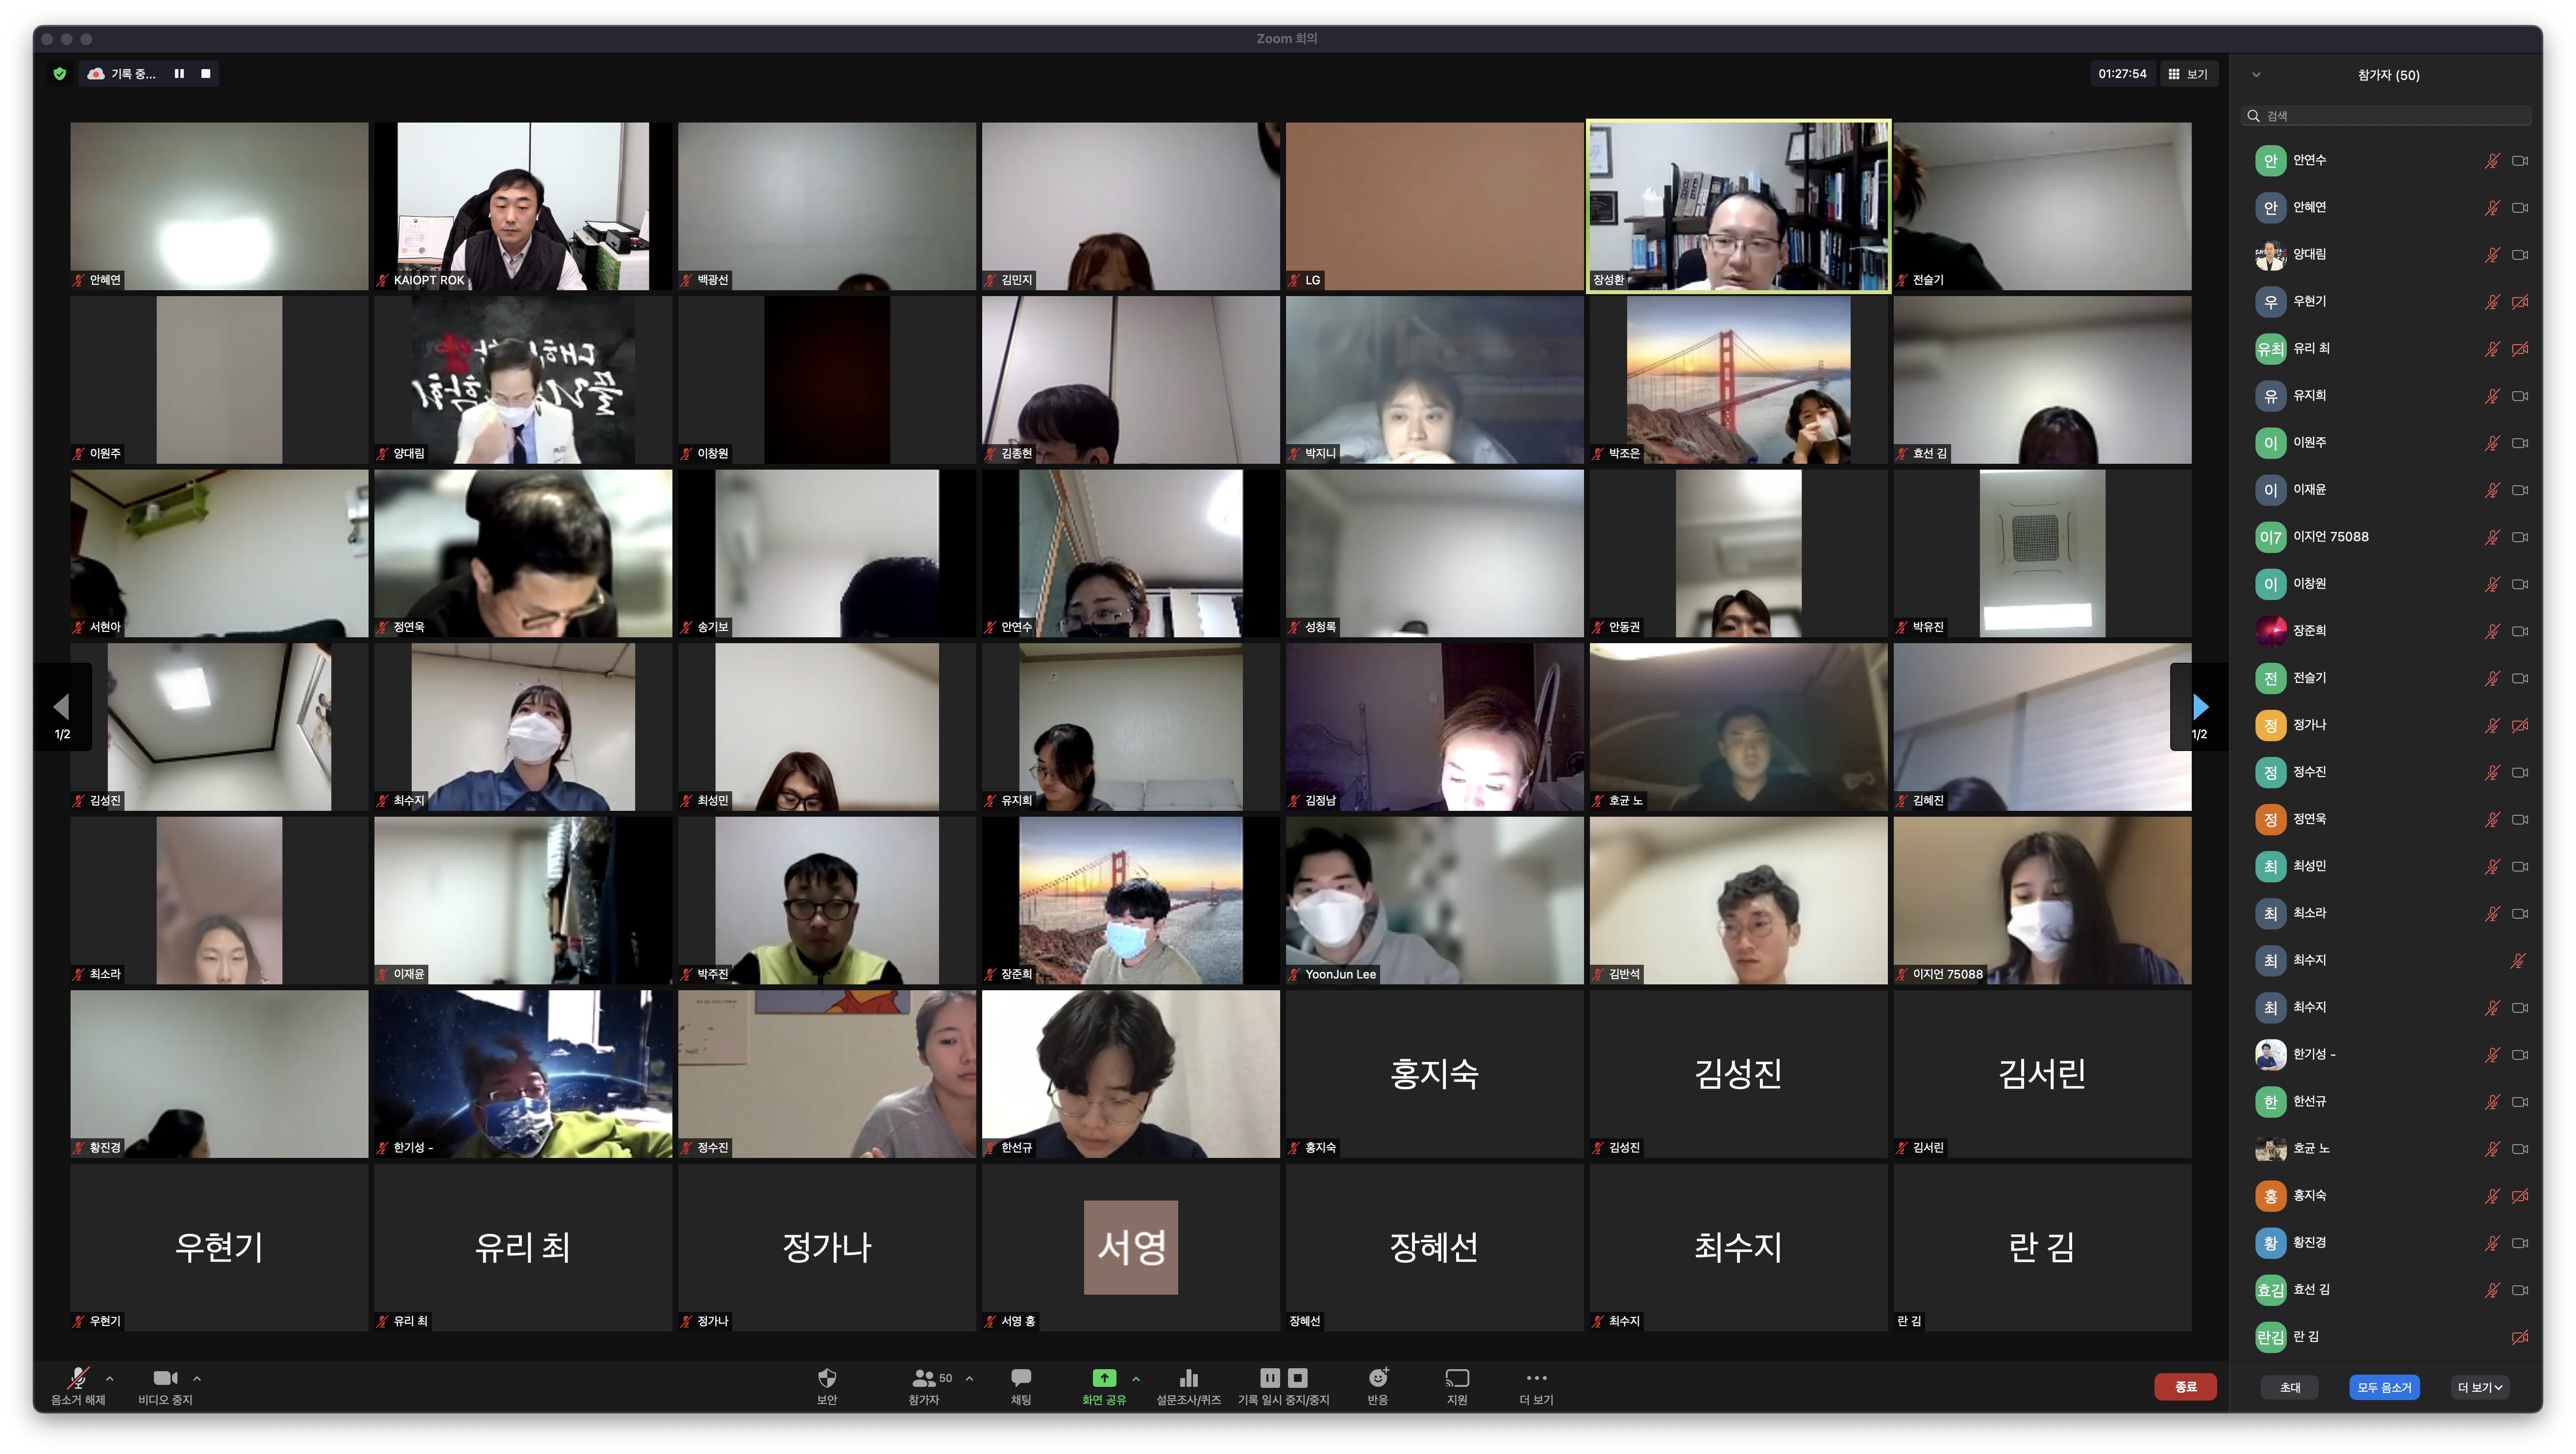The height and width of the screenshot is (1454, 2576).
Task: Open audio options chevron beside 음소거 해제
Action: (x=110, y=1378)
